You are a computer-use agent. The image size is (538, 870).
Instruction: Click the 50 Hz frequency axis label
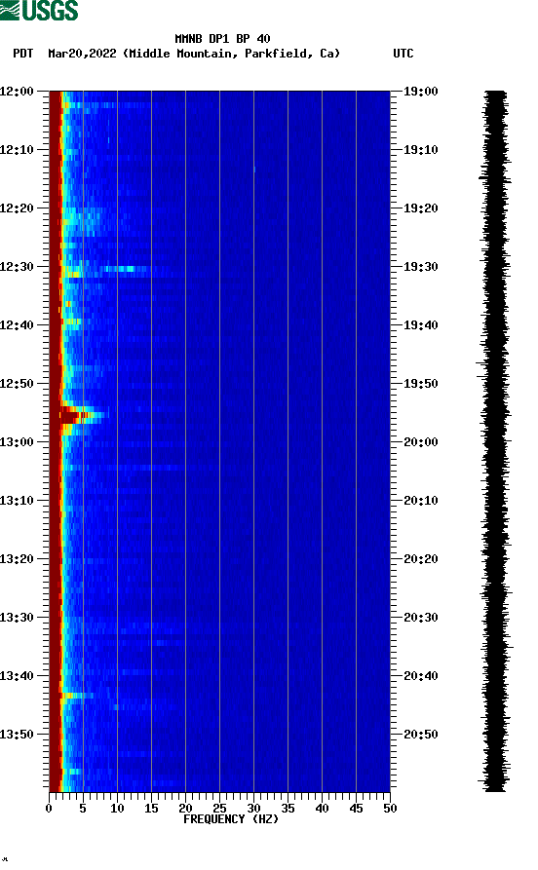[x=390, y=809]
